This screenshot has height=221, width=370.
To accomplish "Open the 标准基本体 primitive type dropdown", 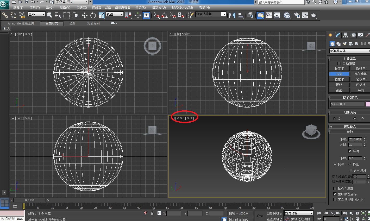I will click(x=349, y=51).
